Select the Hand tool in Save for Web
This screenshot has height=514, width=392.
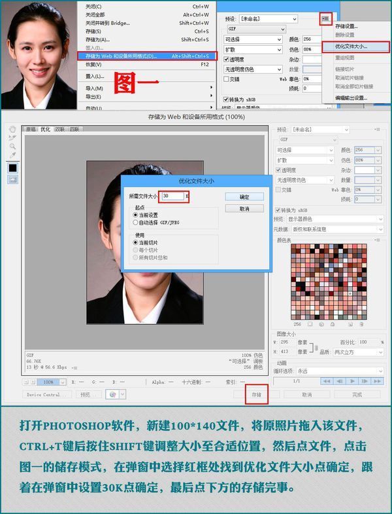coord(12,129)
